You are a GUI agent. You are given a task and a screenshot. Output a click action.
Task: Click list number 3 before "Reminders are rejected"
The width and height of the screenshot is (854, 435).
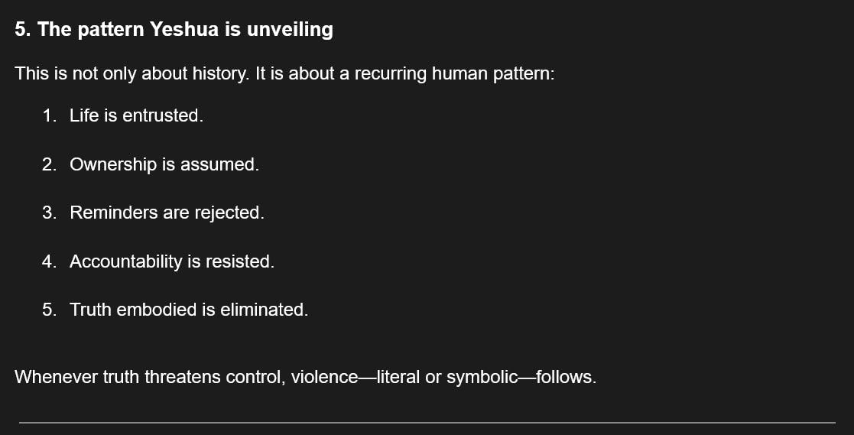coord(49,213)
